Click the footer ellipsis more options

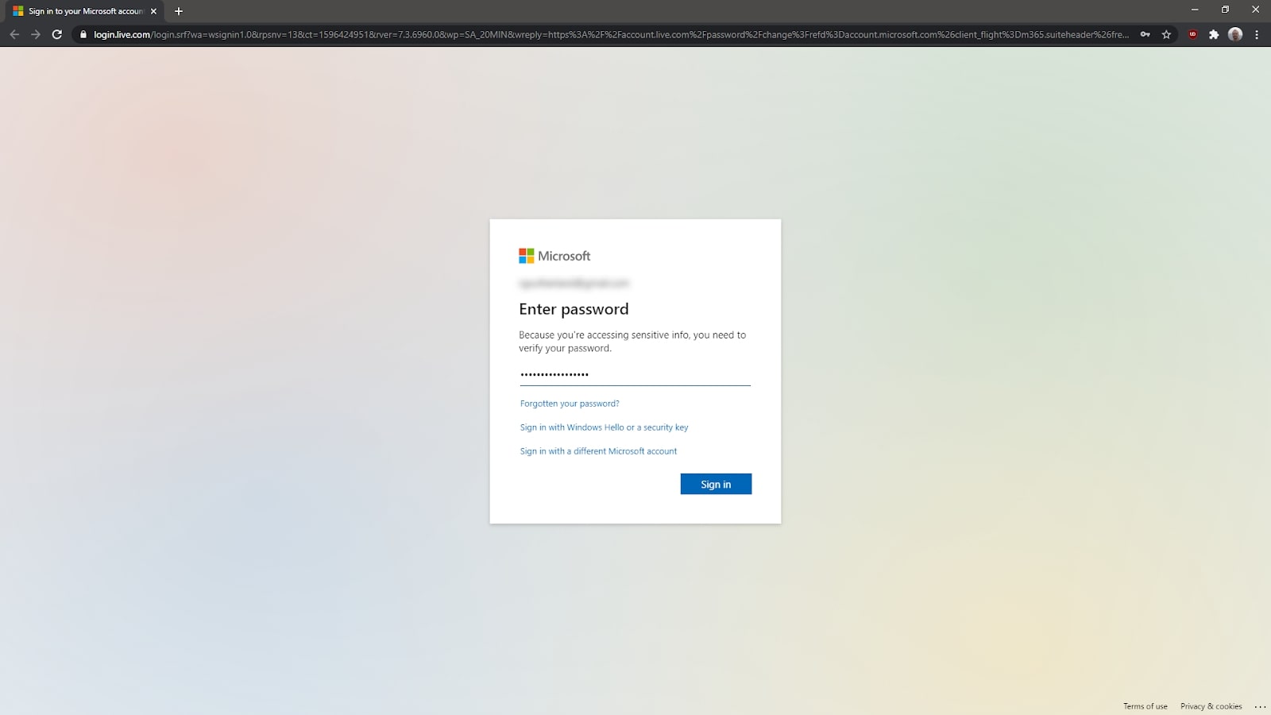coord(1260,706)
